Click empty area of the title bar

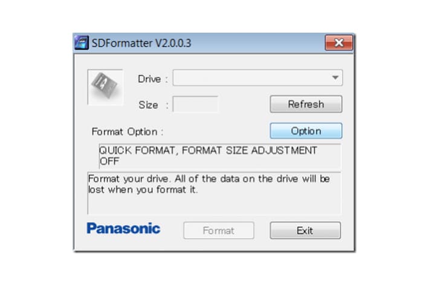click(257, 43)
